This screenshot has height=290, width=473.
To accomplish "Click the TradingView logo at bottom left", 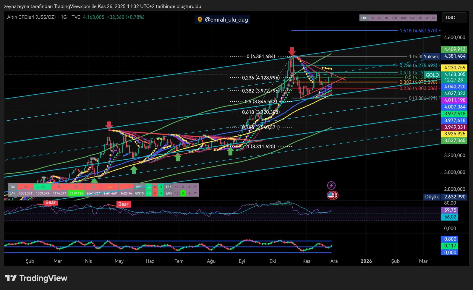I will pos(36,278).
